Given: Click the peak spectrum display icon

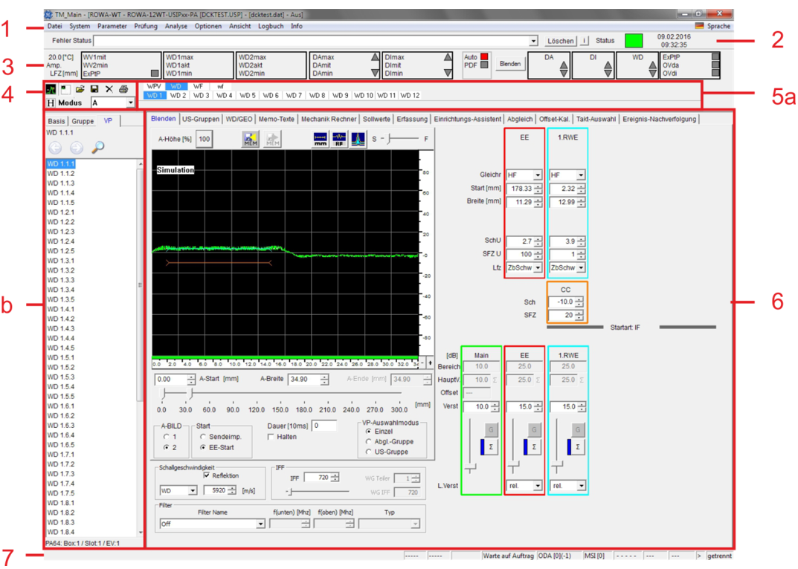Looking at the screenshot, I should pos(358,140).
